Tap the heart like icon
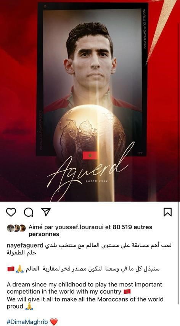Image resolution: width=180 pixels, height=326 pixels. pyautogui.click(x=11, y=212)
